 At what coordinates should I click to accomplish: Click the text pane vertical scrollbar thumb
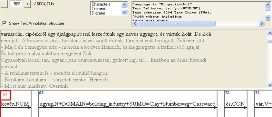tap(270, 41)
